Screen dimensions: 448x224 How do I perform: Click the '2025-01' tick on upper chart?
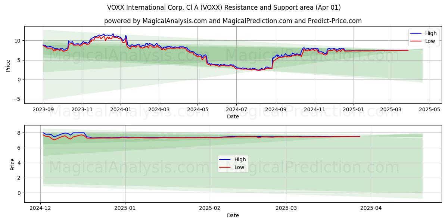click(354, 109)
